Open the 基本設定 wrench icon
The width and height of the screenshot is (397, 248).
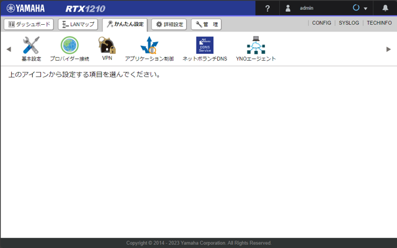point(31,45)
